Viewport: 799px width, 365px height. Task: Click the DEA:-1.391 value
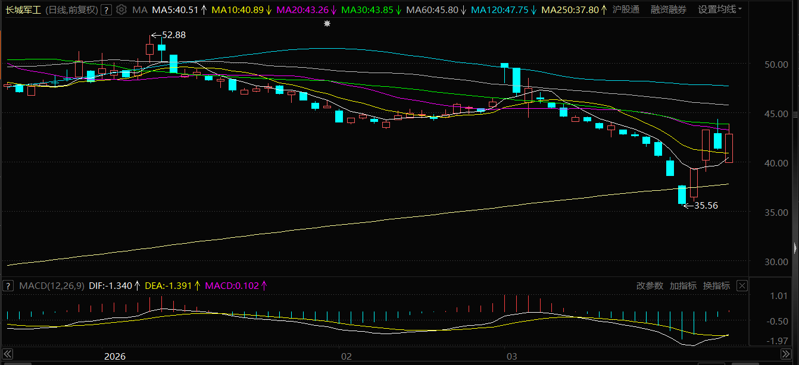pos(168,286)
